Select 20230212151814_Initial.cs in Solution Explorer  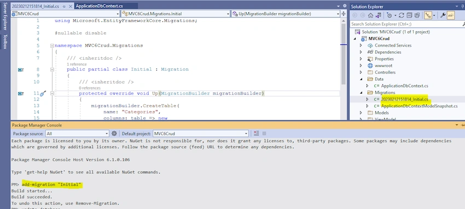404,100
